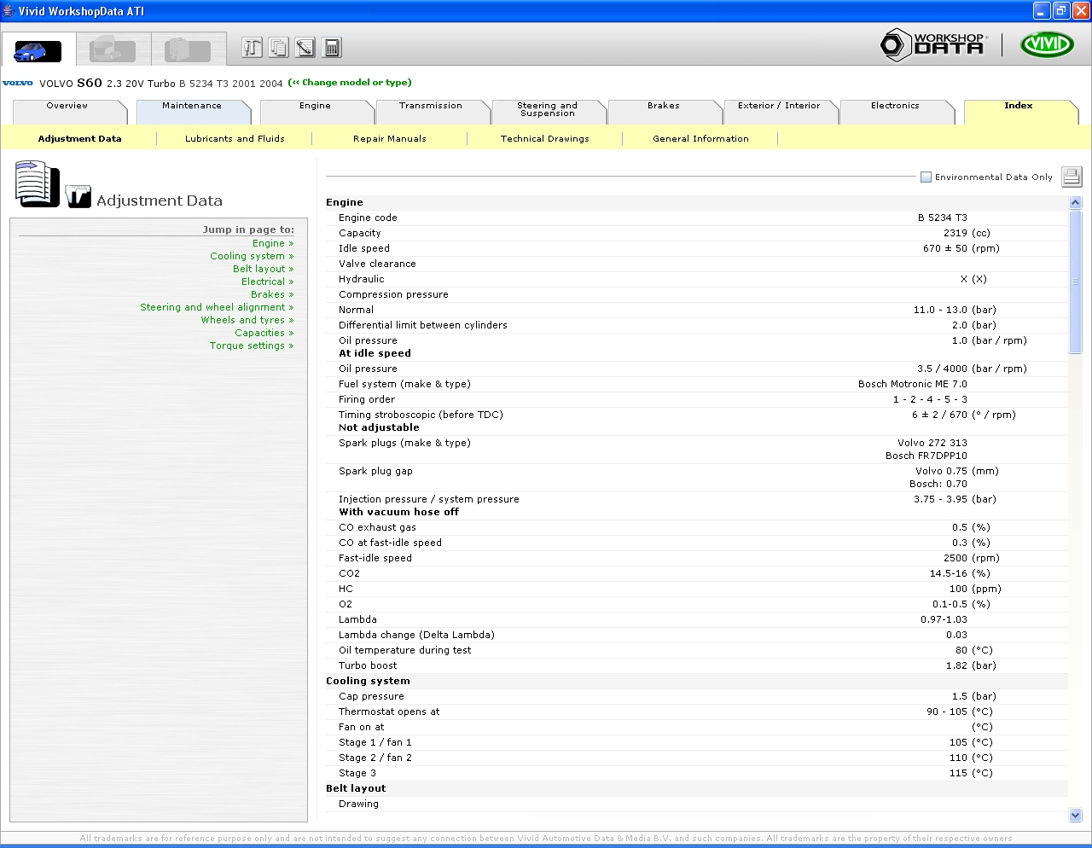Jump to Torque settings section
This screenshot has width=1092, height=848.
[x=252, y=346]
